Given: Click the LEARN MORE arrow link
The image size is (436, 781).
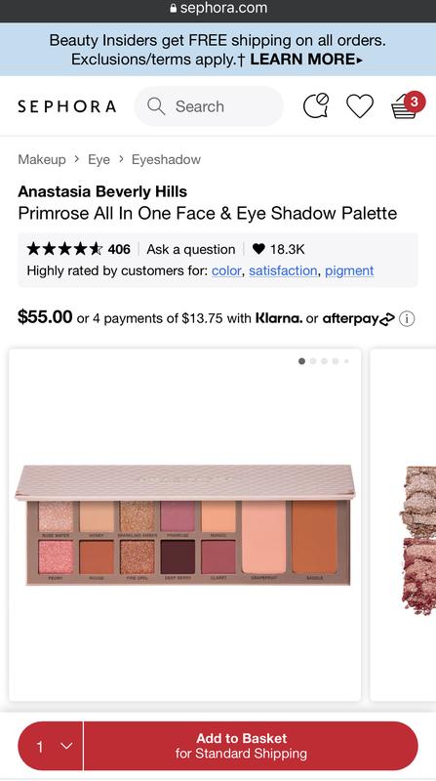Looking at the screenshot, I should (306, 60).
